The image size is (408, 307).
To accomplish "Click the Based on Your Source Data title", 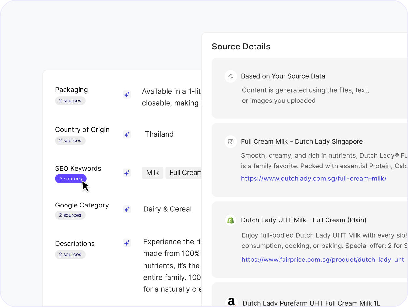I will click(283, 76).
